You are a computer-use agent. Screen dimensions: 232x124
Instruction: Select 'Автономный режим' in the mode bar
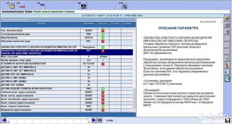pyautogui.click(x=13, y=12)
